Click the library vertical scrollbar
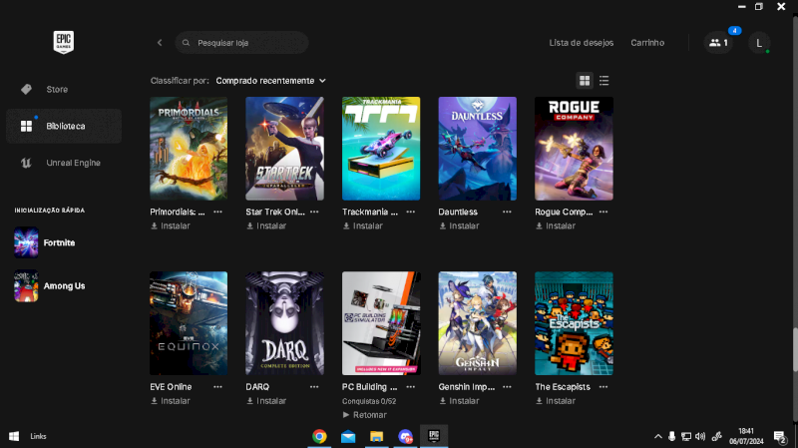The image size is (798, 448). (795, 350)
